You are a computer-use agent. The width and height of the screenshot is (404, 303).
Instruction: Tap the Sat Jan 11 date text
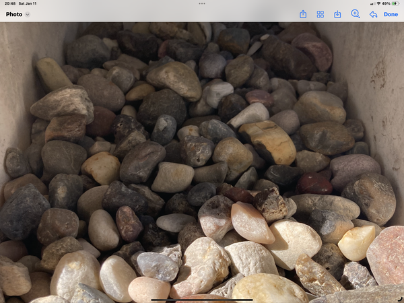click(28, 3)
